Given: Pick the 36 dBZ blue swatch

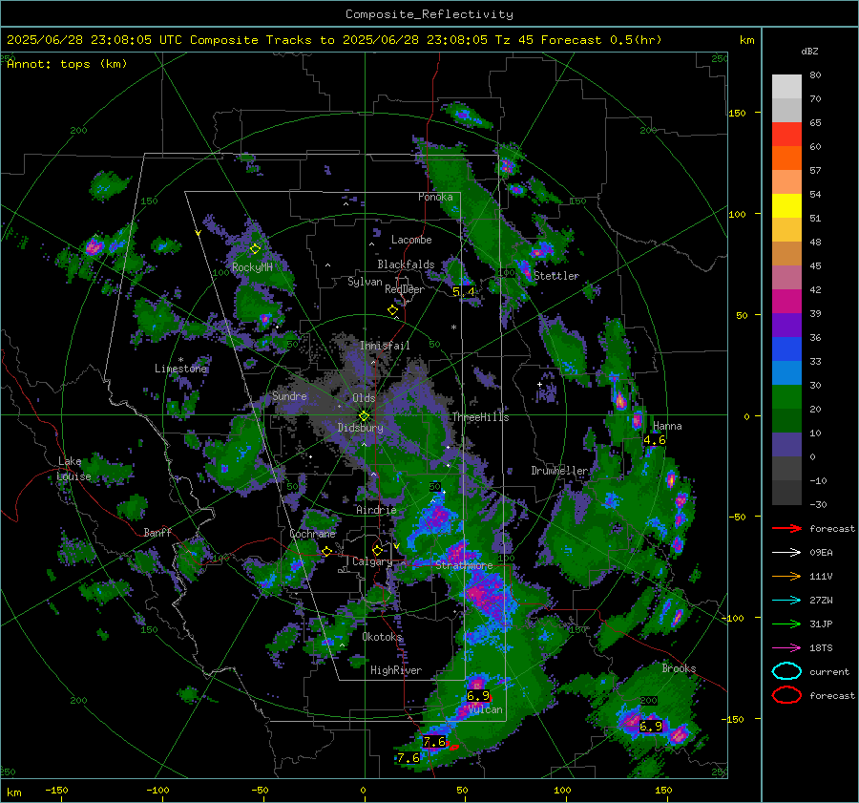Looking at the screenshot, I should point(786,349).
